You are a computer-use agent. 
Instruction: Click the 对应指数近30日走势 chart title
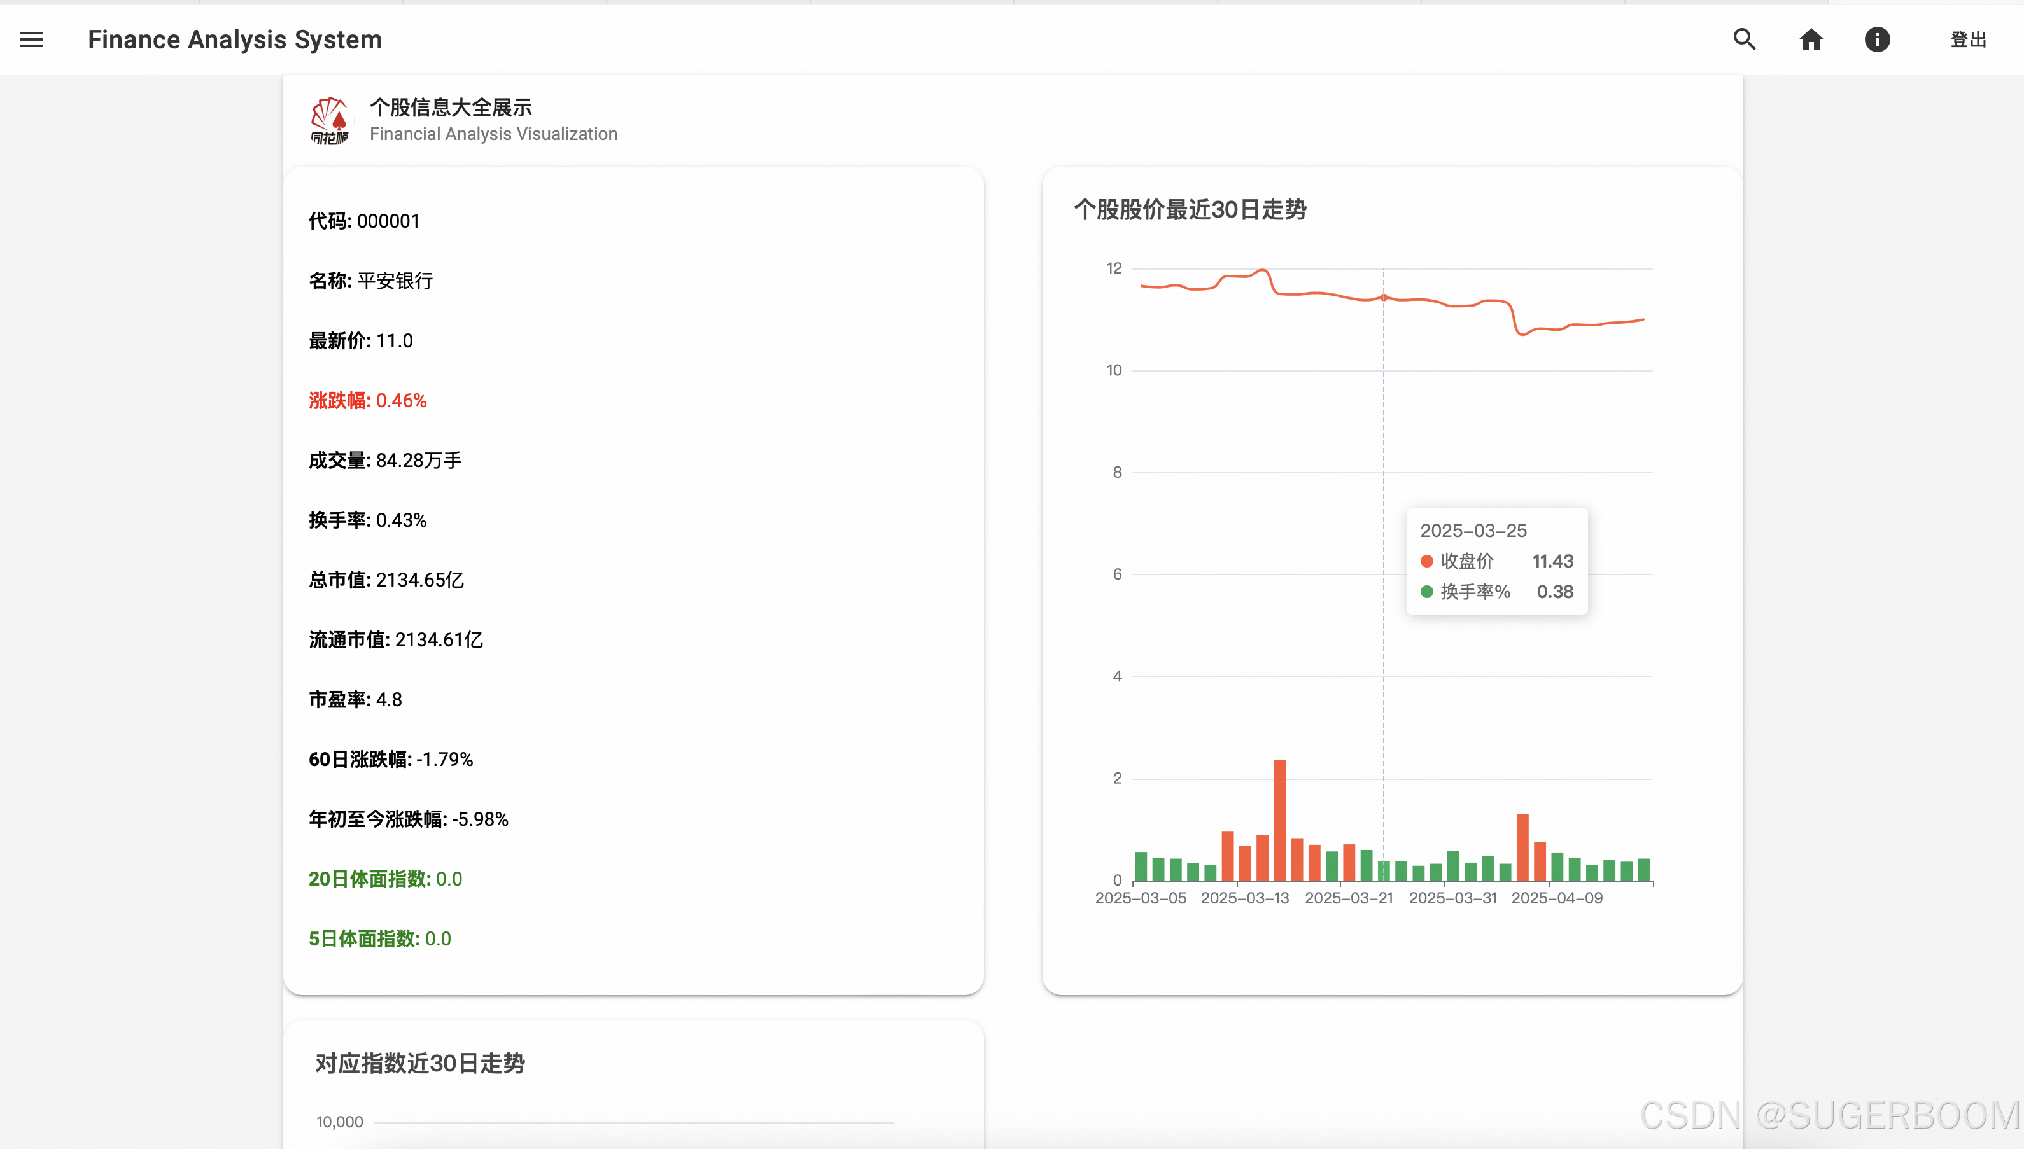(x=420, y=1063)
